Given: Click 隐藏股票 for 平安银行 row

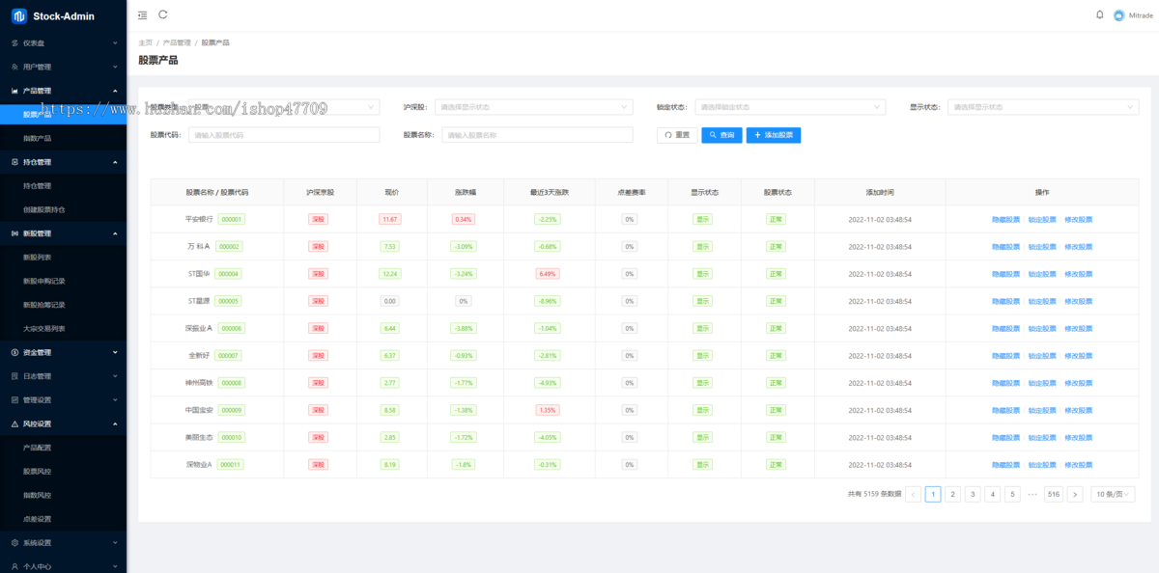Looking at the screenshot, I should [1005, 219].
